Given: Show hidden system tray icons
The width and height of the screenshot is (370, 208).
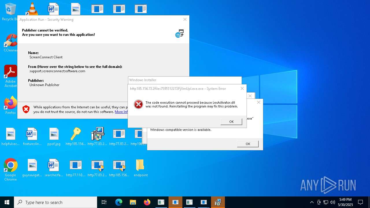Looking at the screenshot, I should [x=312, y=202].
